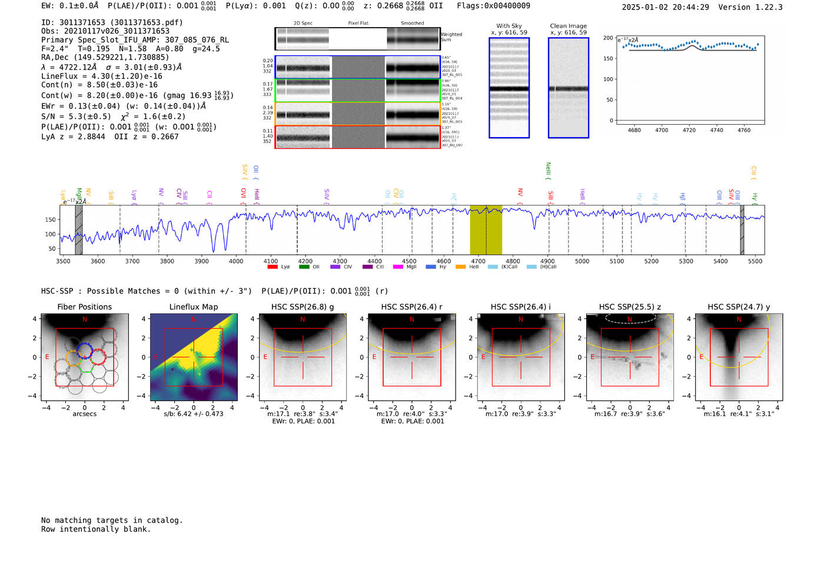The image size is (824, 561).
Task: Click the zoomed emission line fit plot
Action: [x=690, y=79]
